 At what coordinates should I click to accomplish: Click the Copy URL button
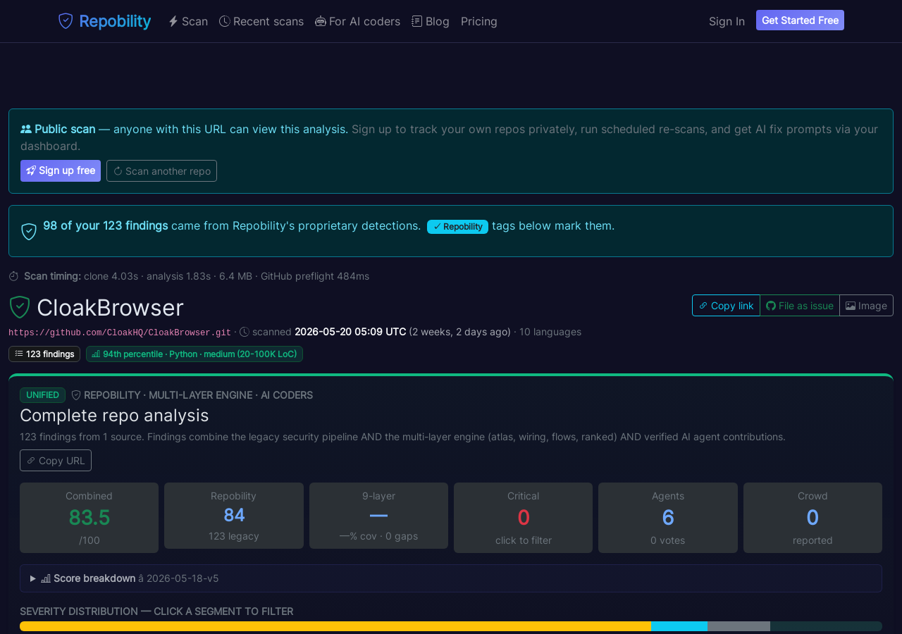tap(56, 460)
